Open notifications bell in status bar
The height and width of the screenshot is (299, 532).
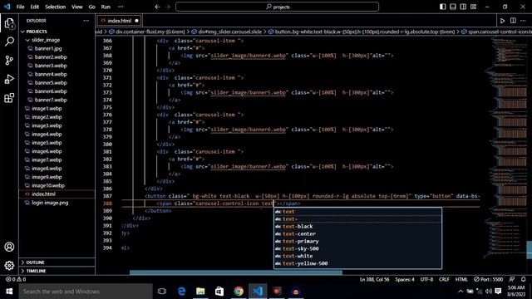point(524,279)
